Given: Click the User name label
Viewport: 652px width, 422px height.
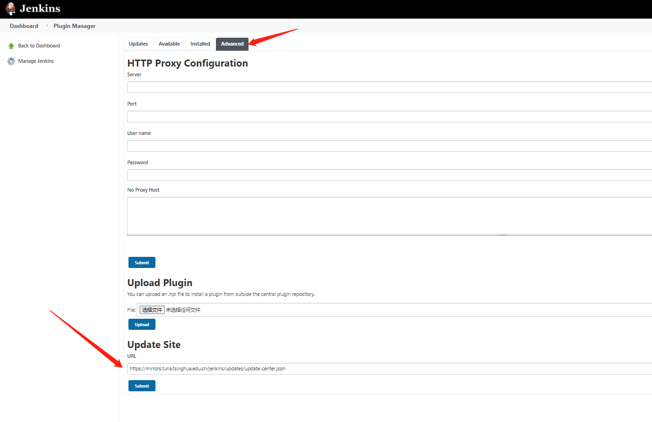Looking at the screenshot, I should coord(139,133).
